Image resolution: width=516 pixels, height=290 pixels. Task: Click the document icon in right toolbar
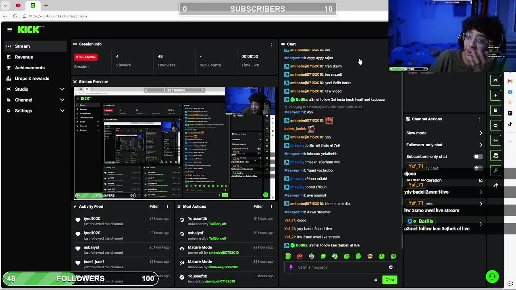(495, 110)
